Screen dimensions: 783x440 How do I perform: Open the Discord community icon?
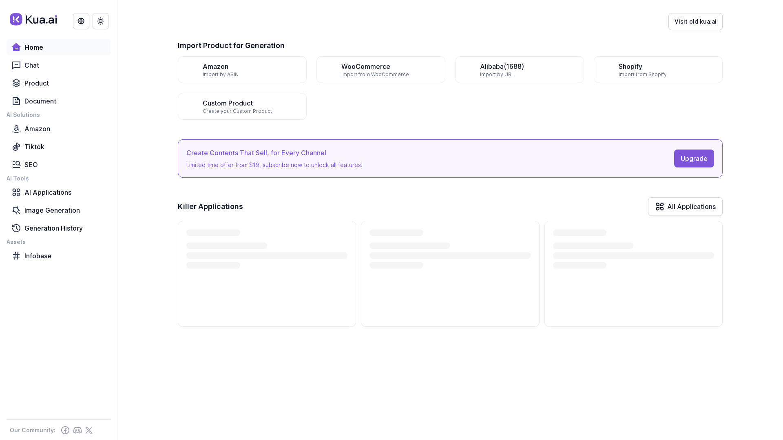pyautogui.click(x=77, y=430)
